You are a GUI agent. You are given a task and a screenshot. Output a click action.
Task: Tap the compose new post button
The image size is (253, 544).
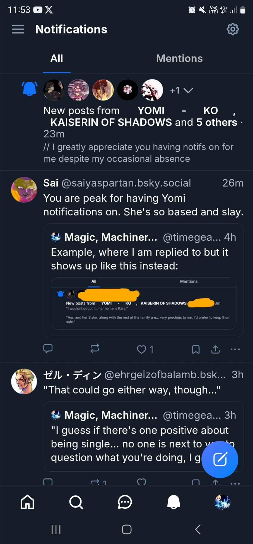220,459
